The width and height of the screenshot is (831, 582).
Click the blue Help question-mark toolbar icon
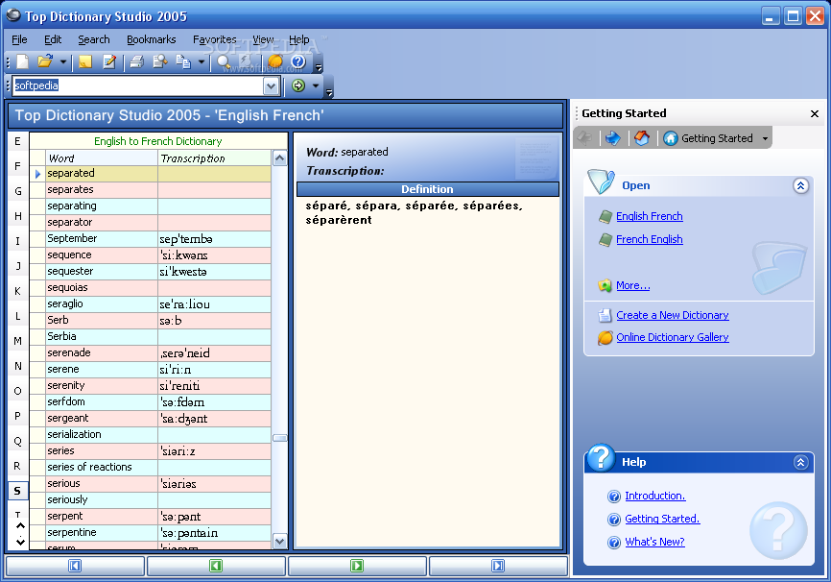[x=298, y=62]
